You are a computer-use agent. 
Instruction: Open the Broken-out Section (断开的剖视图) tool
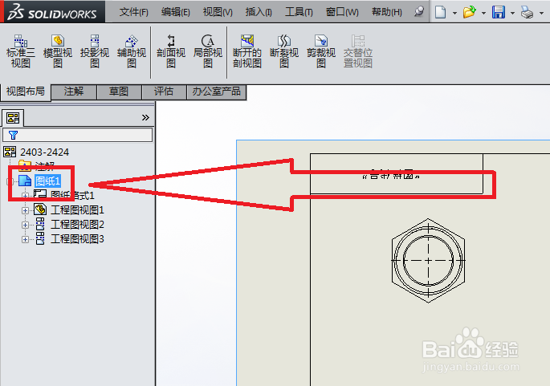point(247,51)
